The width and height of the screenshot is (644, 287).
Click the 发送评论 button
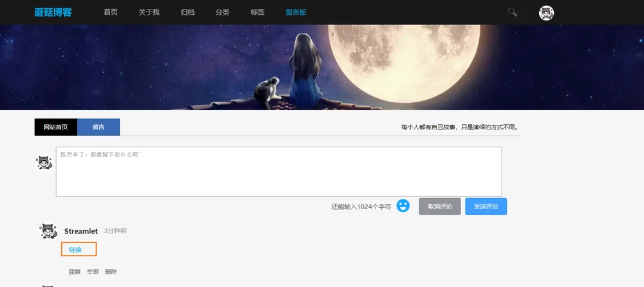click(x=486, y=206)
